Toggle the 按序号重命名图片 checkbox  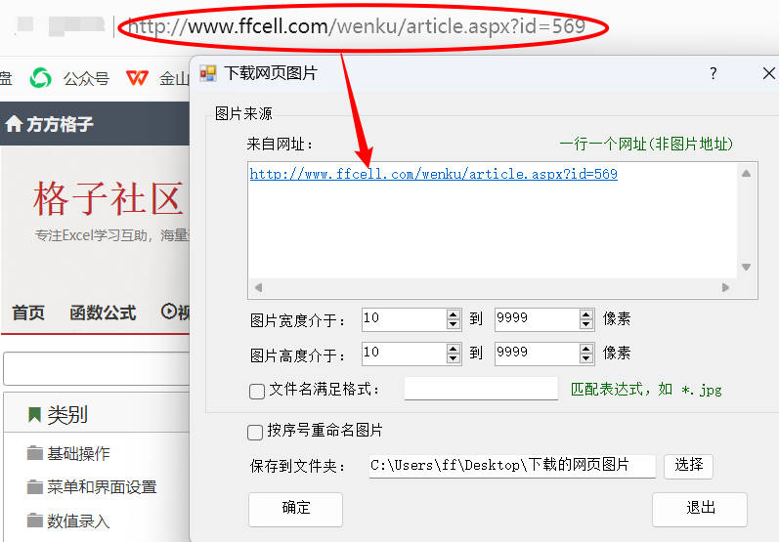pyautogui.click(x=255, y=432)
